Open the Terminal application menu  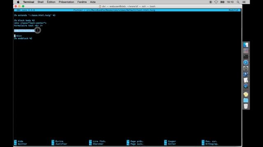coord(28,2)
